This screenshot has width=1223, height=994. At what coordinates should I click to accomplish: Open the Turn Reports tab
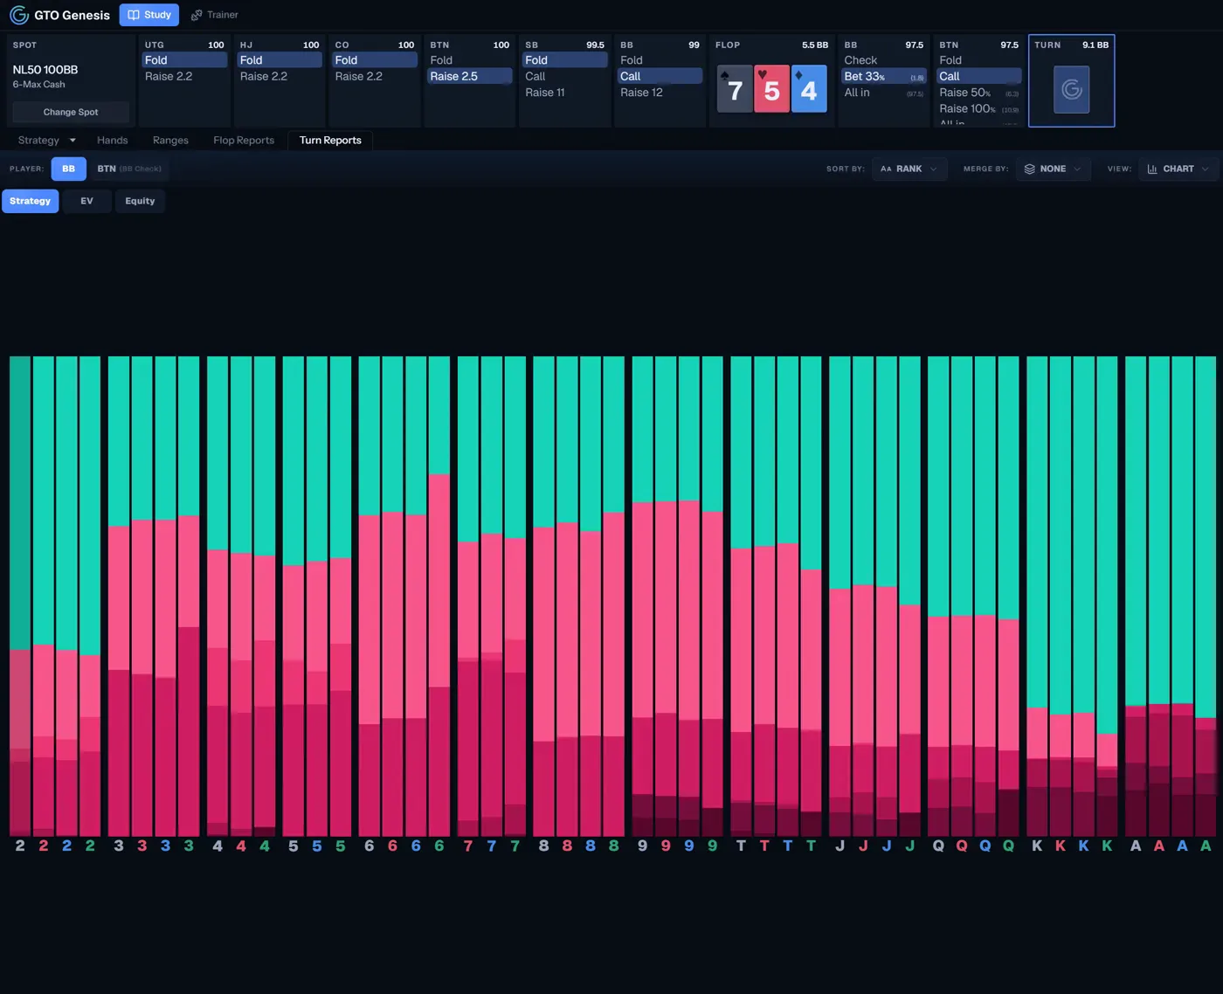coord(330,140)
